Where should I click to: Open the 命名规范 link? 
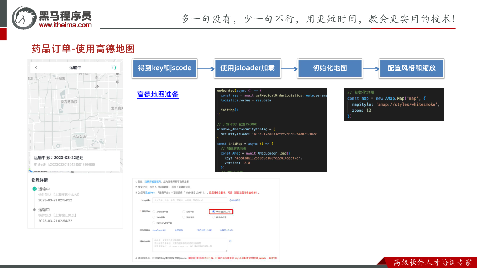[x=235, y=200]
